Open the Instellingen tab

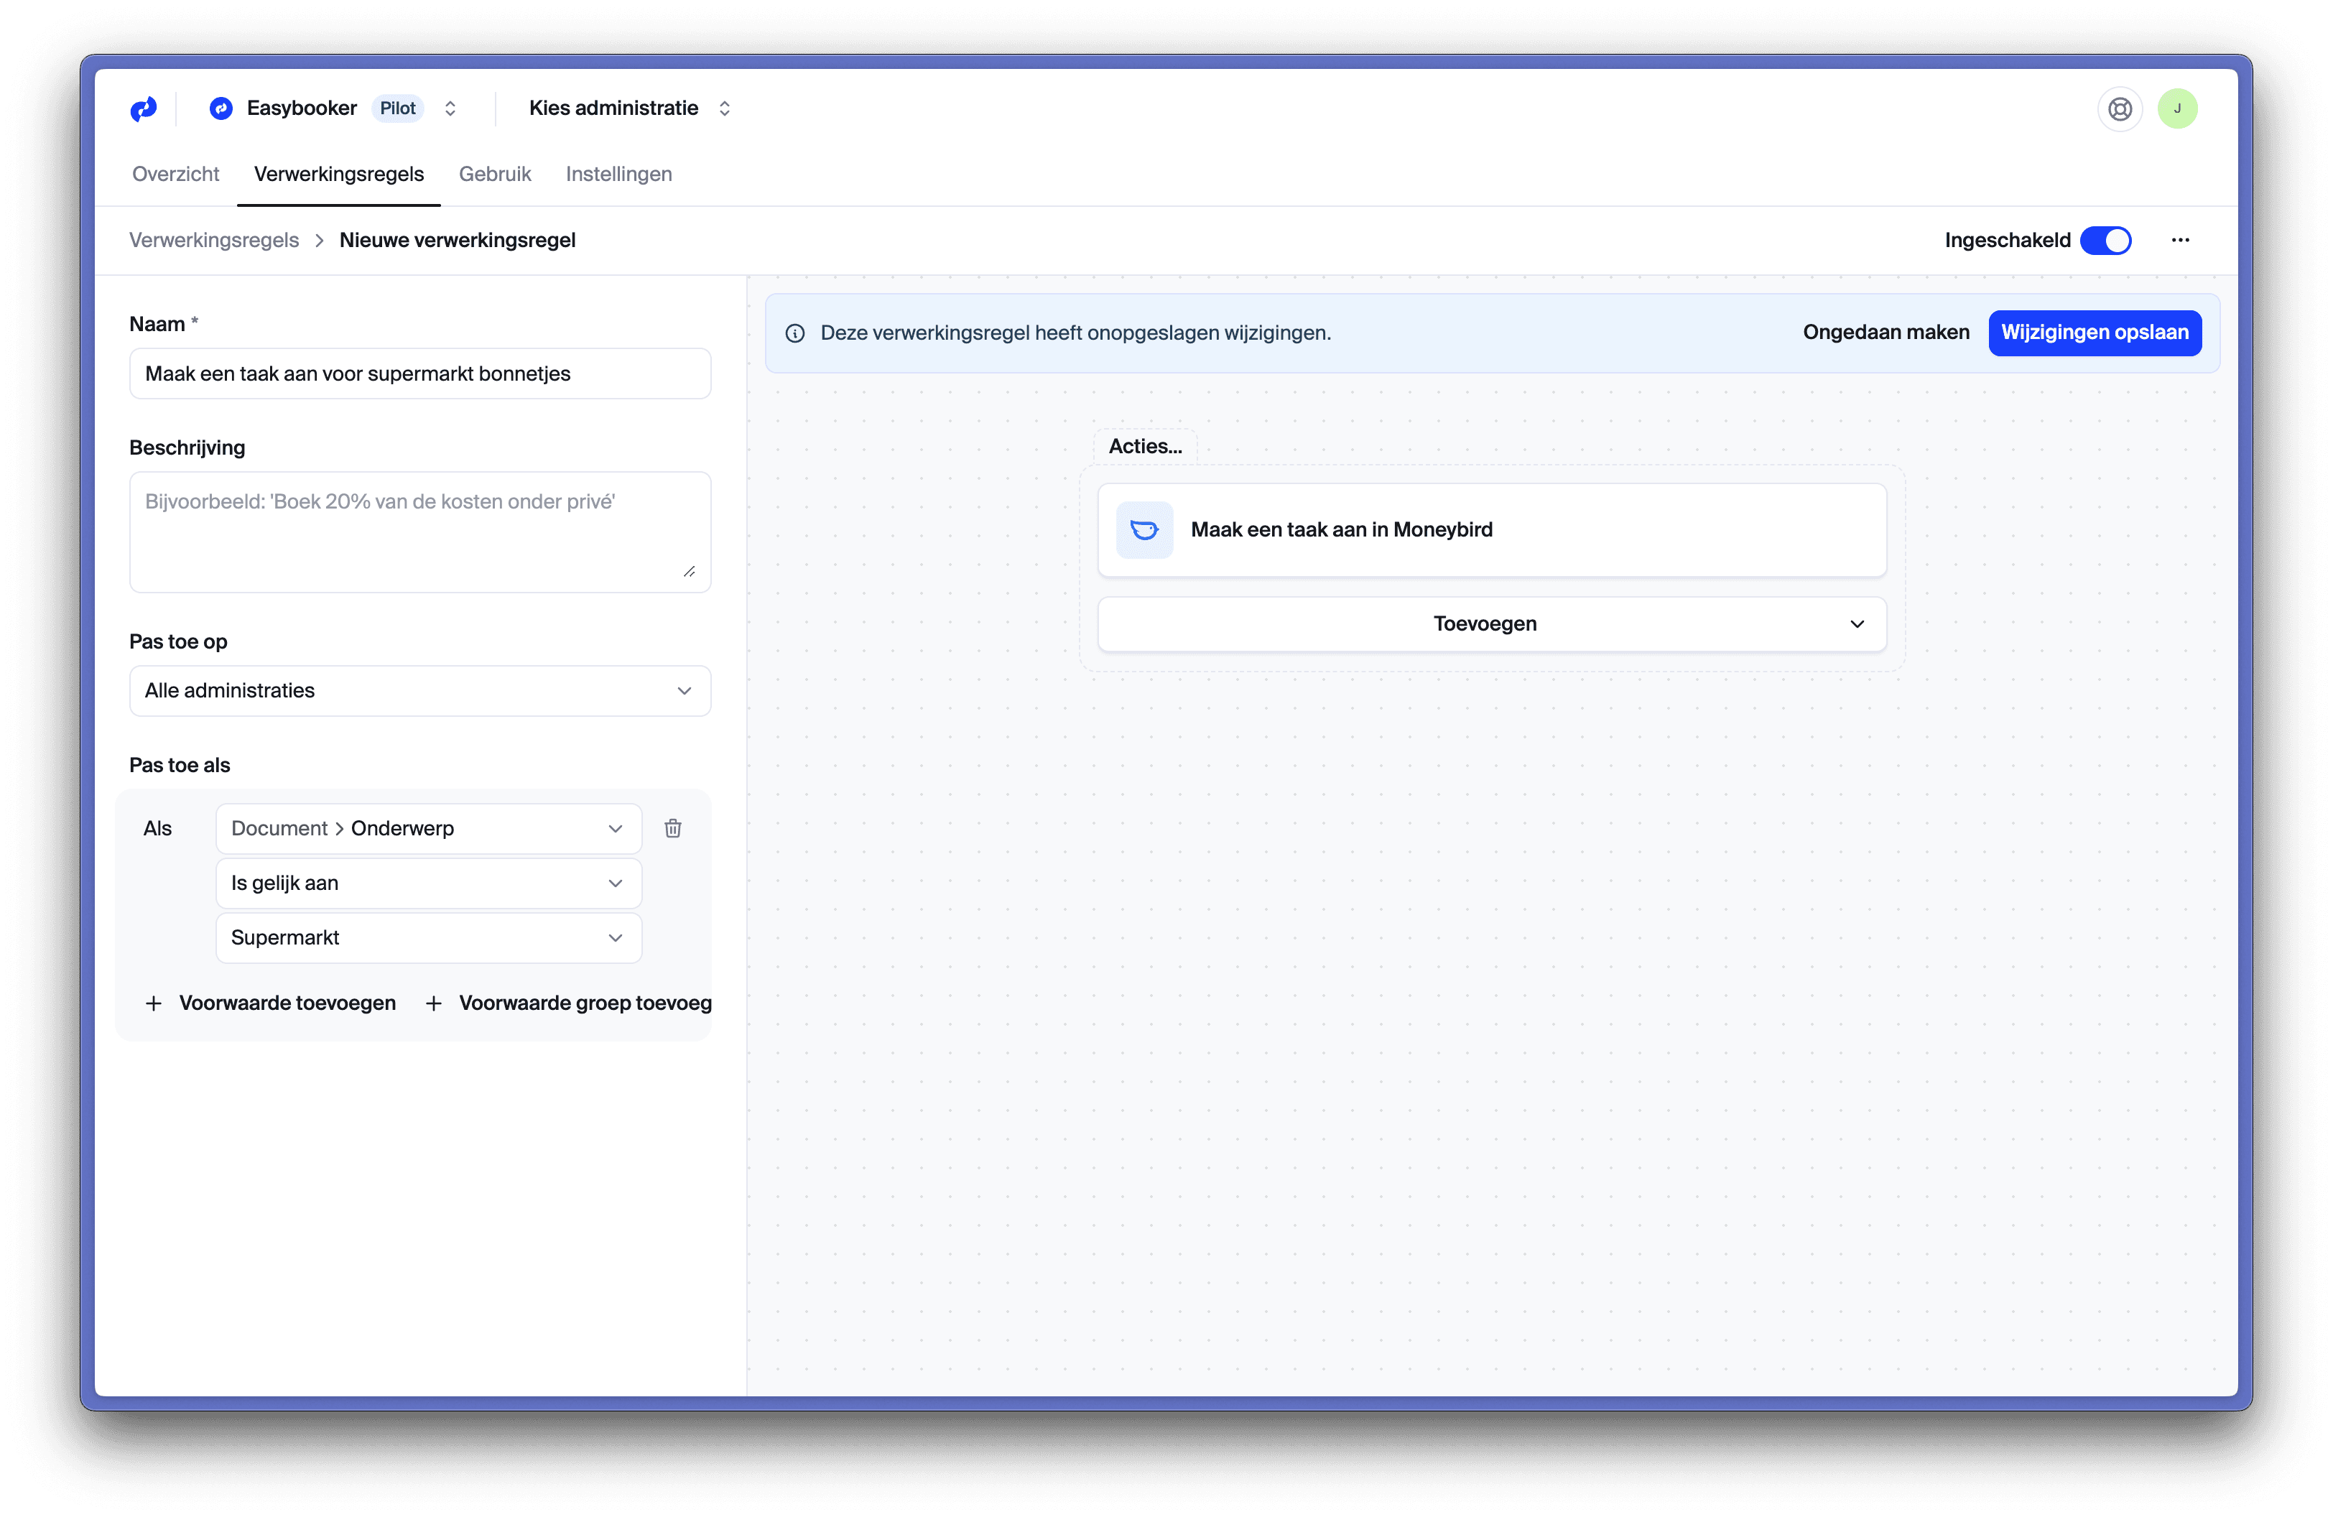pos(618,175)
